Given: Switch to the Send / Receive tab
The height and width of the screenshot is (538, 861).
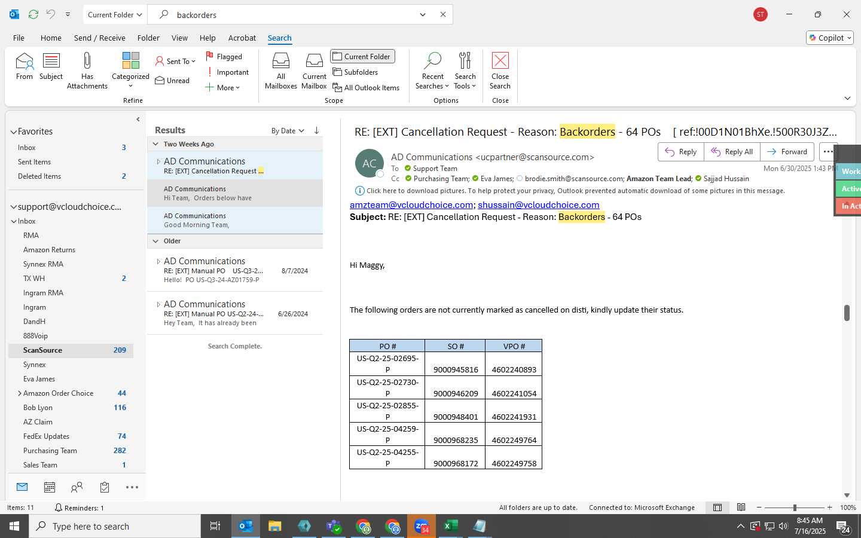Looking at the screenshot, I should point(100,38).
